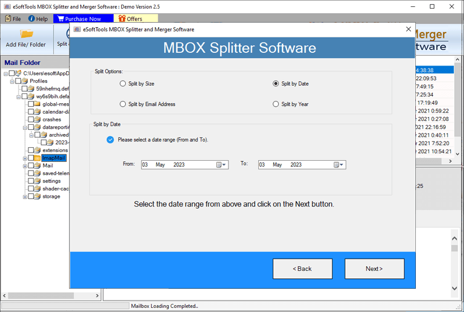Click the Add File/ Folder toolbar icon
The width and height of the screenshot is (464, 312).
pyautogui.click(x=26, y=34)
